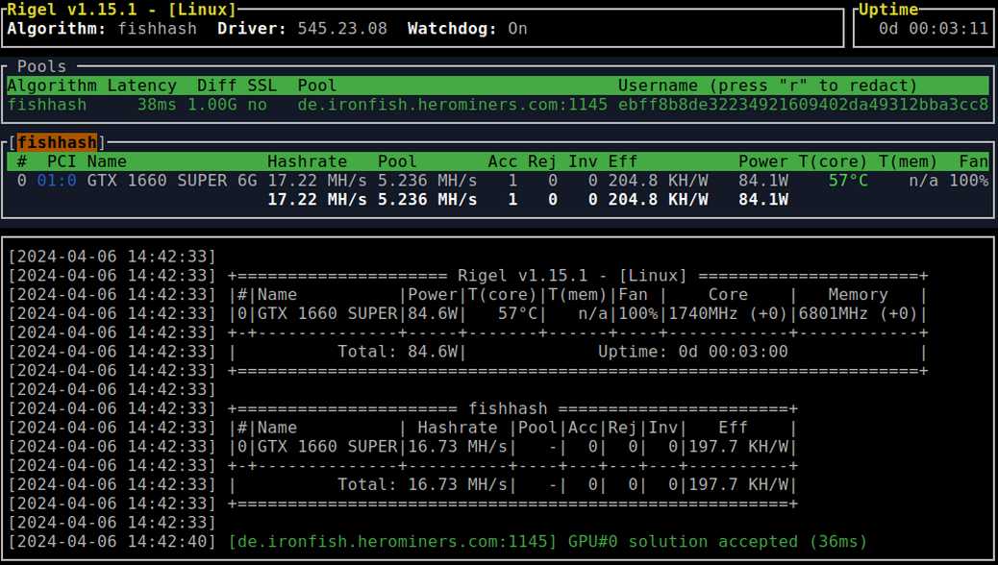The image size is (998, 565).
Task: Click the Rigel v1.15.1 - [Linux] header title
Action: pos(121,10)
